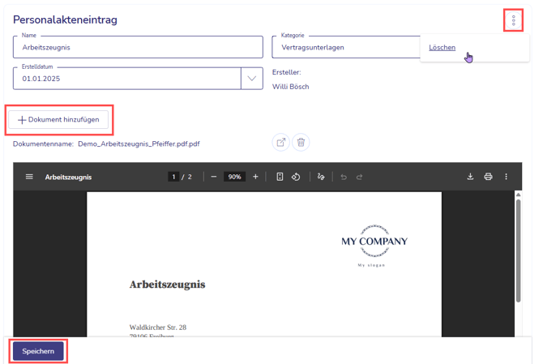Screen dimensions: 543x364
Task: Delete the attached document via trash icon
Action: 301,143
